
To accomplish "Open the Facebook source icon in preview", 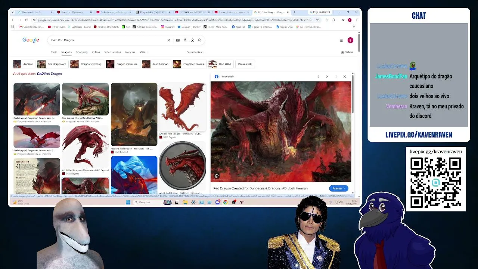I will pos(217,77).
